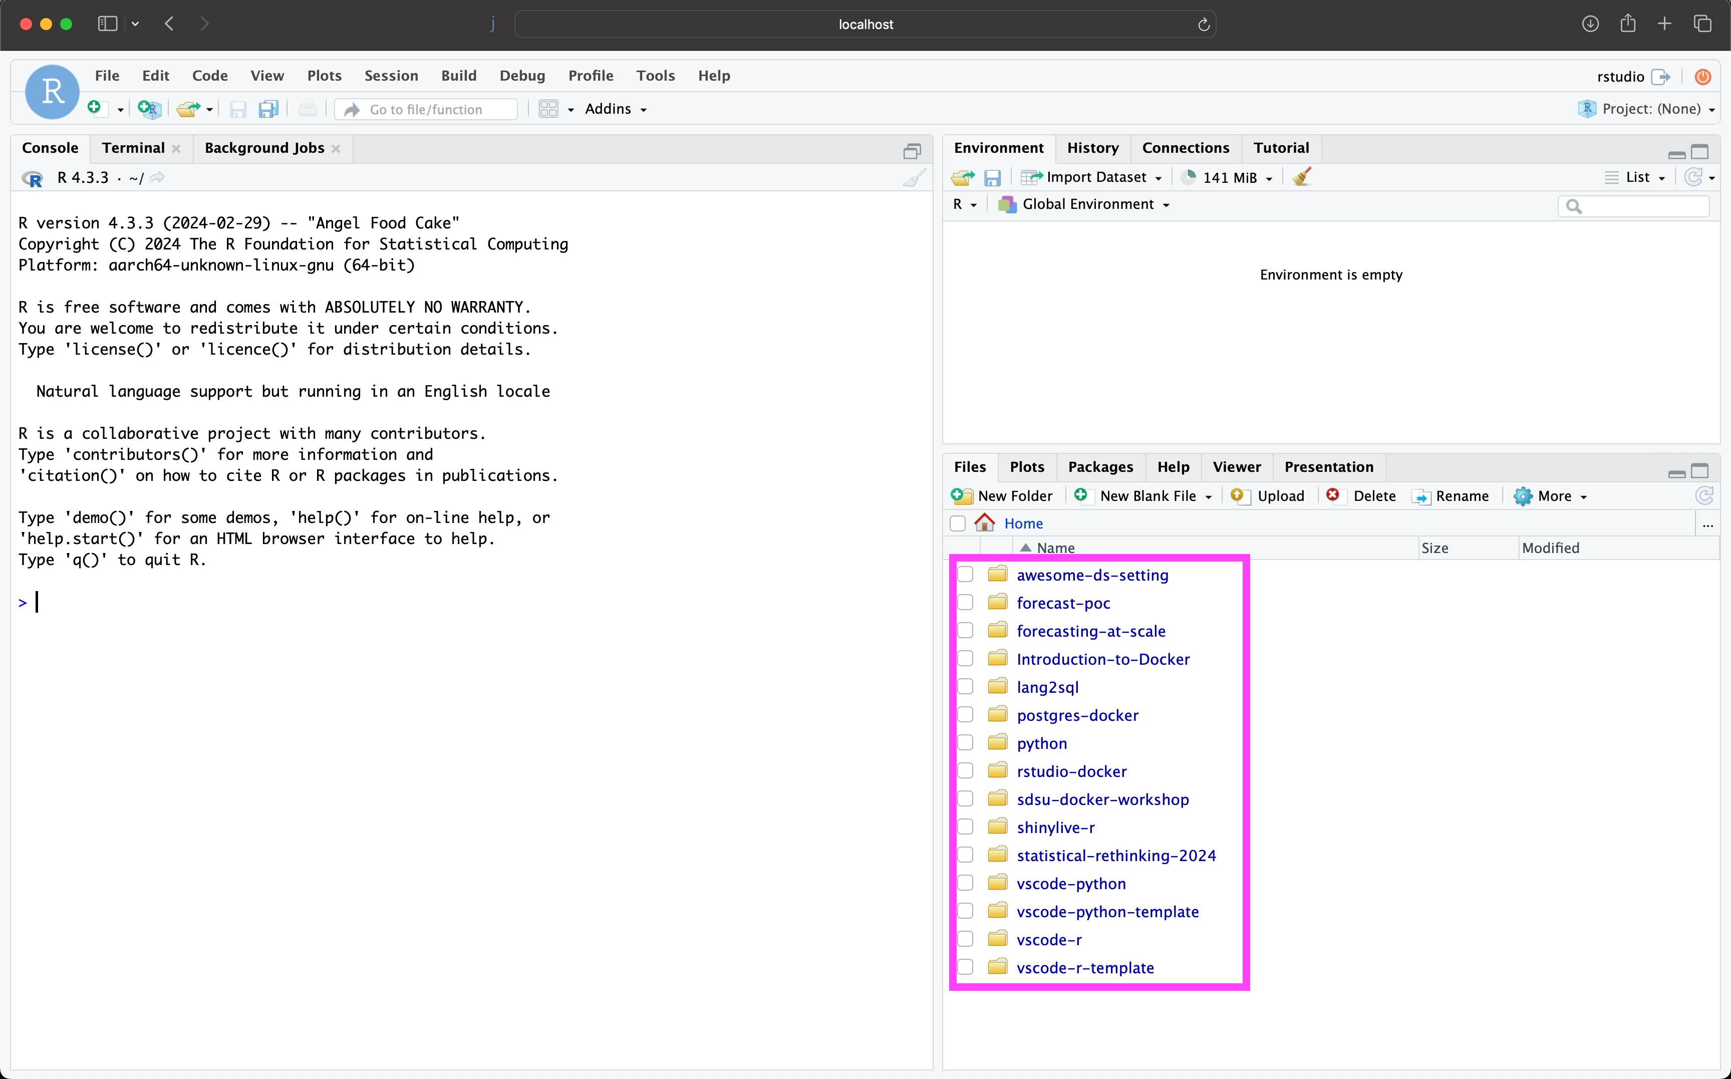This screenshot has height=1079, width=1731.
Task: Check the vscode-r folder checkbox
Action: [x=965, y=939]
